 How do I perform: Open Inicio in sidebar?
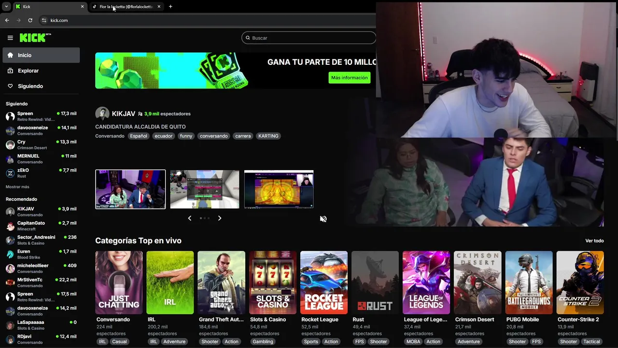(41, 55)
